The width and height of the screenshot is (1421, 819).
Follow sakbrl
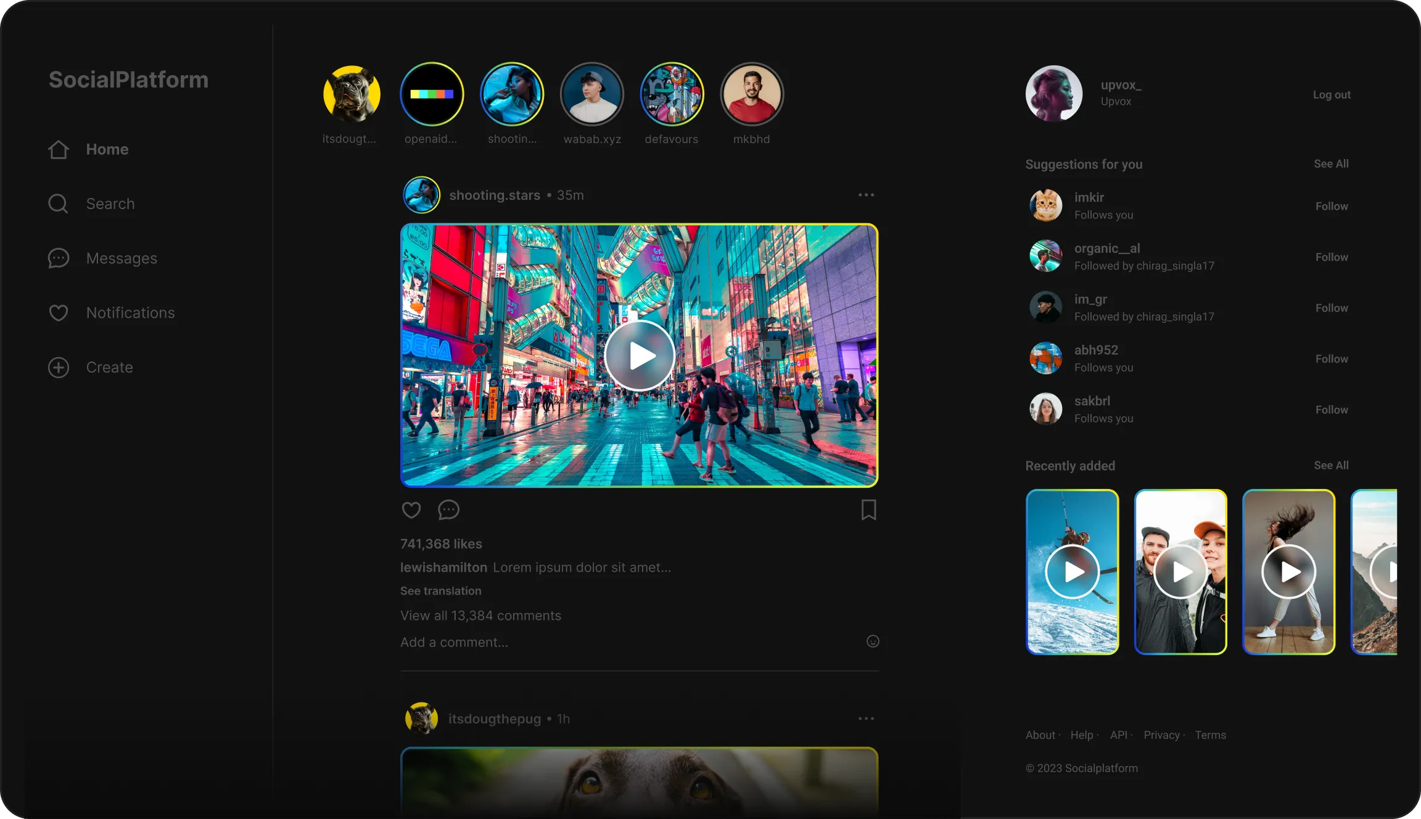point(1332,409)
